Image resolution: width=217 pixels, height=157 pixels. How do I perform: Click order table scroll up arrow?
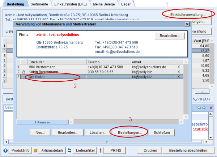212,41
